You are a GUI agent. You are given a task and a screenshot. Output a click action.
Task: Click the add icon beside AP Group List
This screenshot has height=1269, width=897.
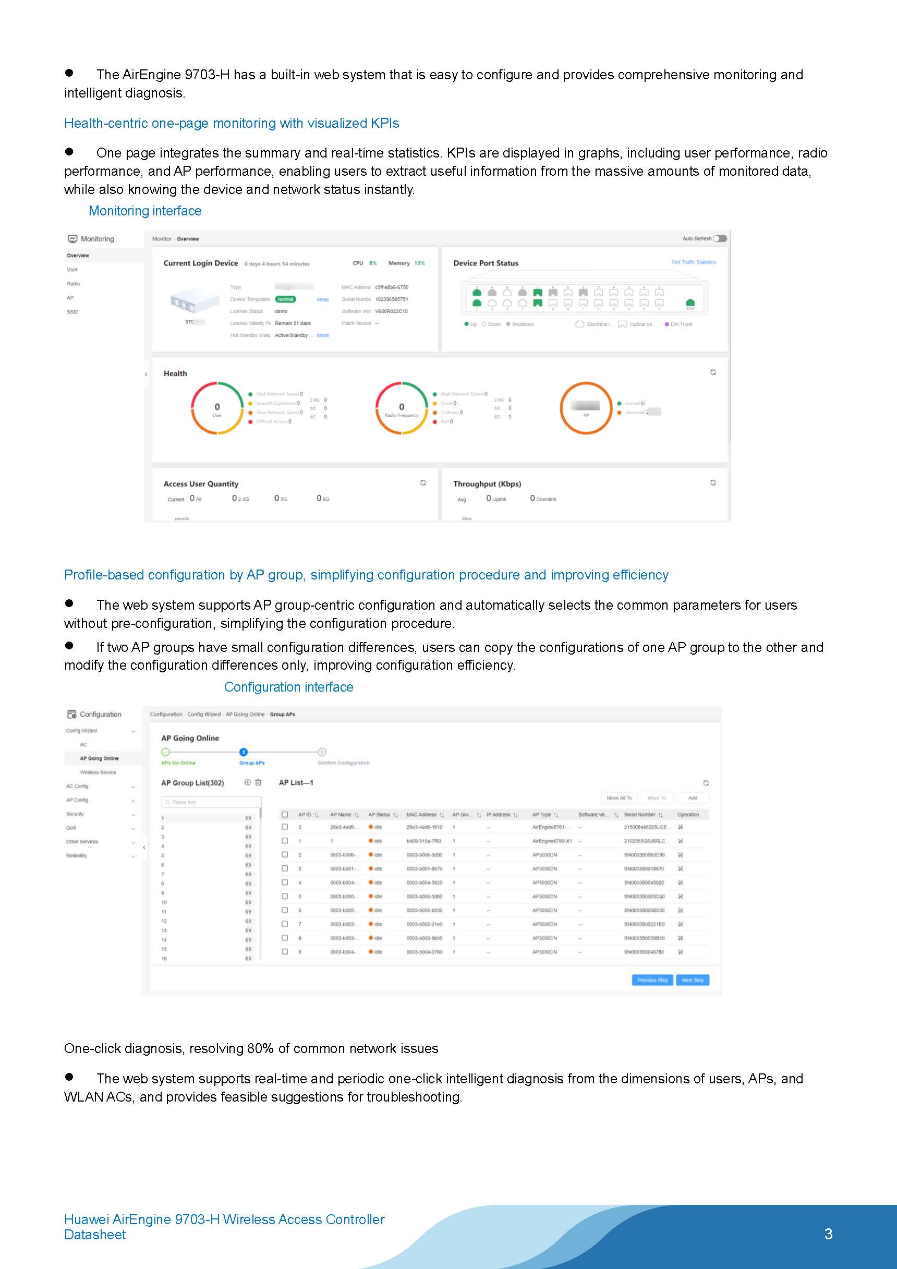pyautogui.click(x=248, y=782)
